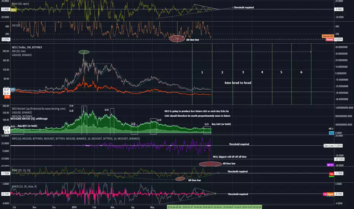Select Threshold required text in MACD pane
The height and width of the screenshot is (209, 354).
click(x=238, y=194)
